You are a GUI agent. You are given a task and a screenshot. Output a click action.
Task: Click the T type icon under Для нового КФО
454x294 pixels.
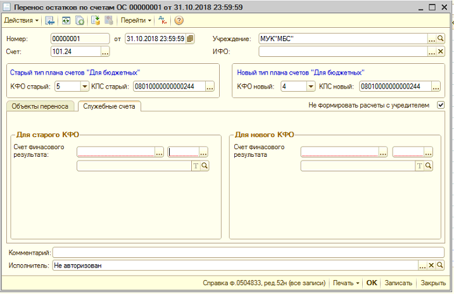[420, 166]
